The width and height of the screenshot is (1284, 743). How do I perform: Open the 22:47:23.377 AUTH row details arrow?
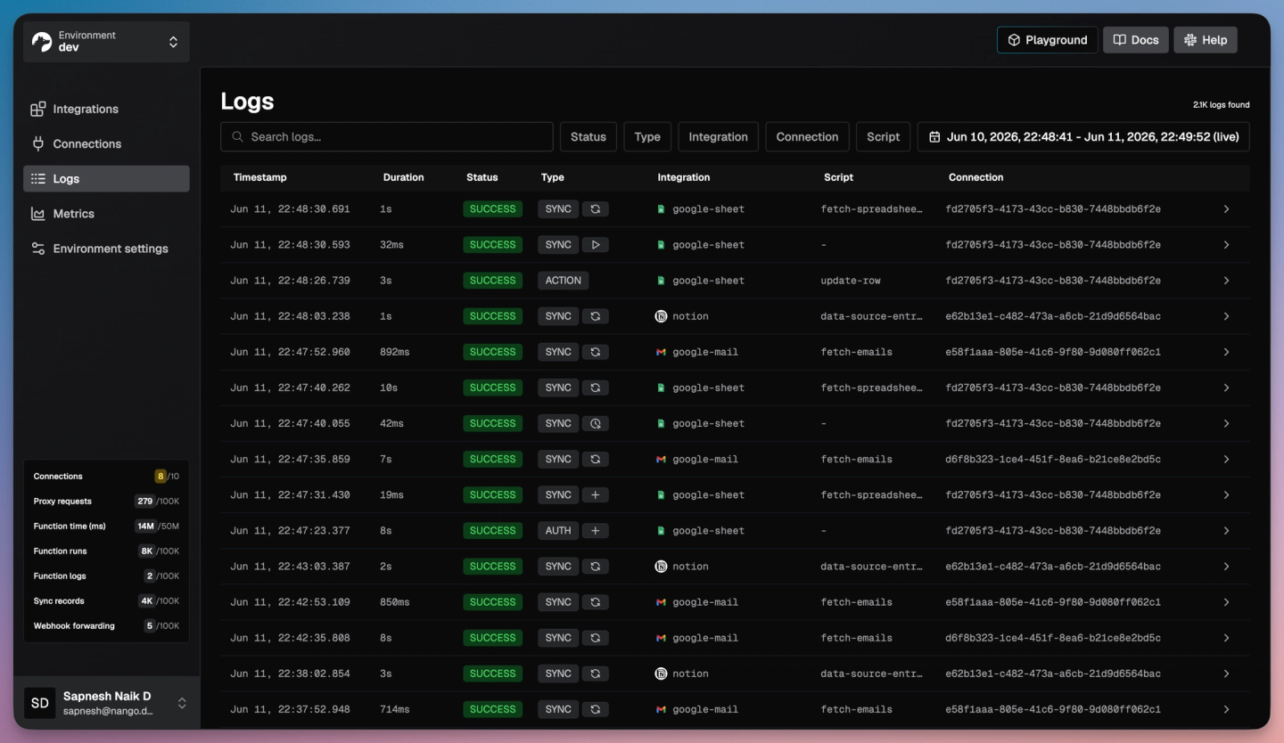(1226, 530)
